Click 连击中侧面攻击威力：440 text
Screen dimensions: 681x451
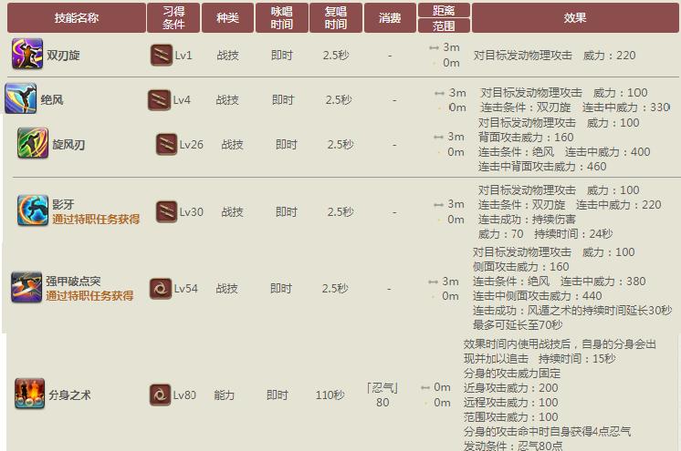tap(538, 296)
